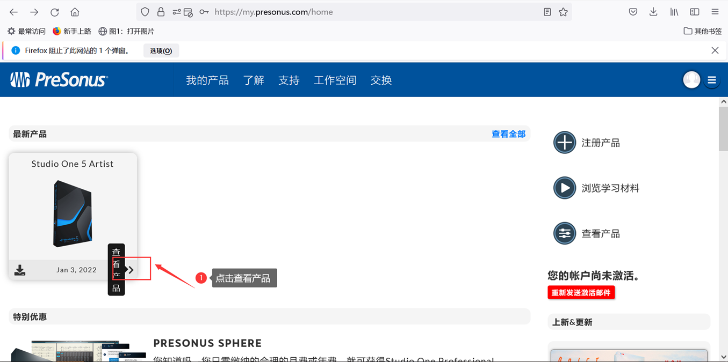Open the hamburger menu in PreSonus header
The width and height of the screenshot is (728, 362).
(x=712, y=80)
